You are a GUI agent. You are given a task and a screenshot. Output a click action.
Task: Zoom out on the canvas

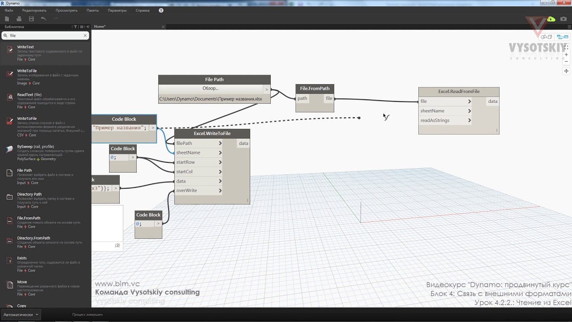pos(566,62)
